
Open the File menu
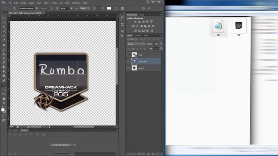point(10,3)
